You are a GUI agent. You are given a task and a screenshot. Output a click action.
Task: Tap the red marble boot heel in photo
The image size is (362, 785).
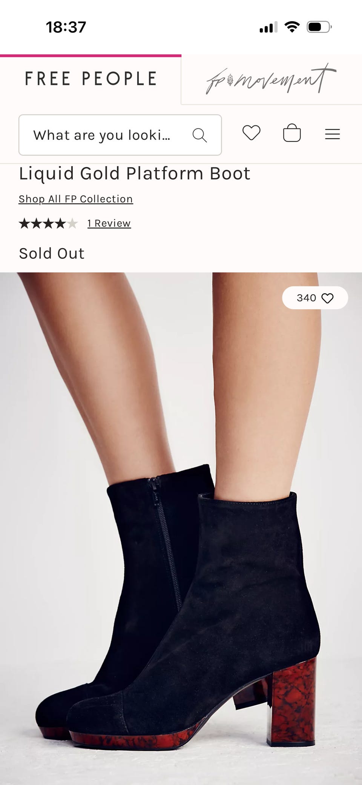291,702
